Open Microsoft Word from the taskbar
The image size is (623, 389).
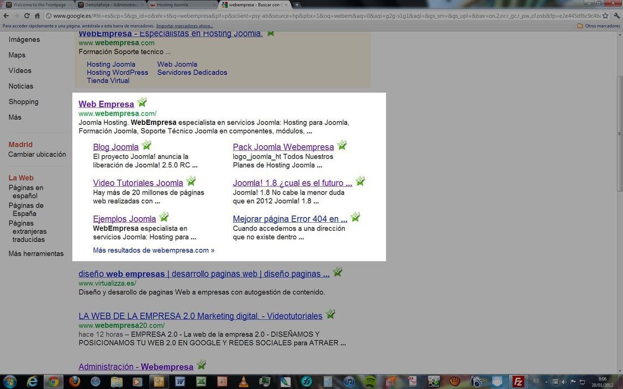click(x=180, y=382)
